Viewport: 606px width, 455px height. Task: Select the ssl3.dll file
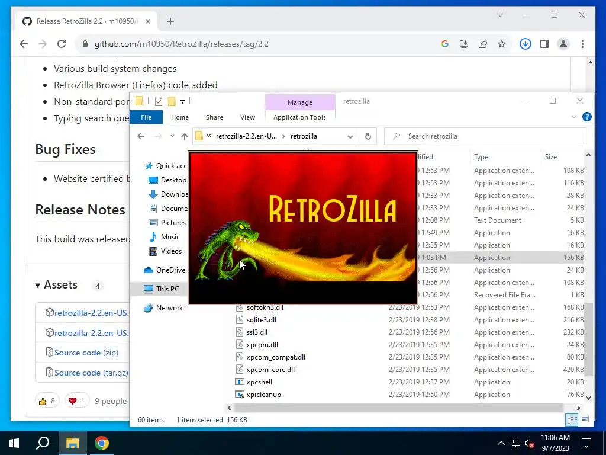[x=257, y=332]
